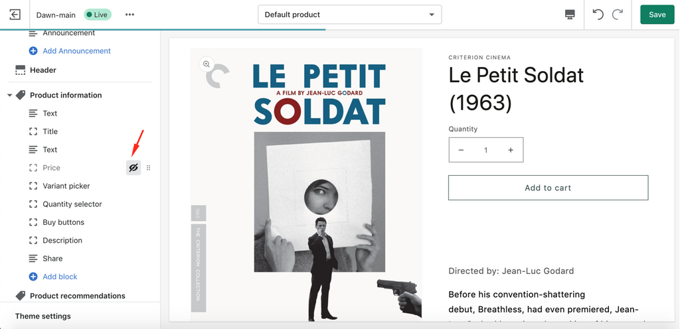Click the desktop preview monitor icon
This screenshot has width=680, height=329.
569,15
